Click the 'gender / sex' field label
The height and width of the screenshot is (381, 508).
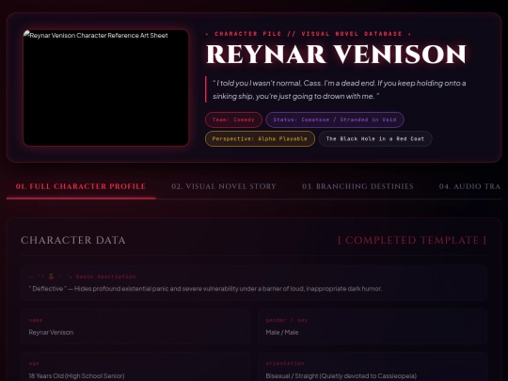point(287,320)
